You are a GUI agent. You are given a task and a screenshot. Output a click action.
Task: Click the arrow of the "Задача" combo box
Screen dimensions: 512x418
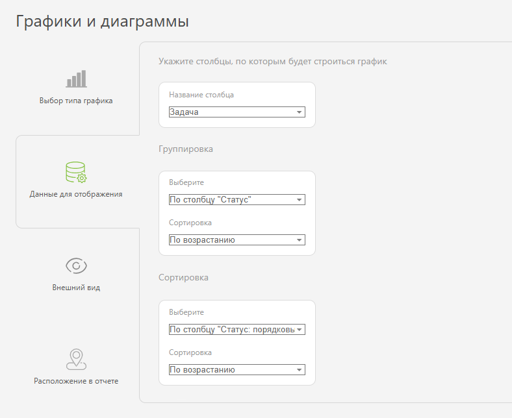click(299, 112)
